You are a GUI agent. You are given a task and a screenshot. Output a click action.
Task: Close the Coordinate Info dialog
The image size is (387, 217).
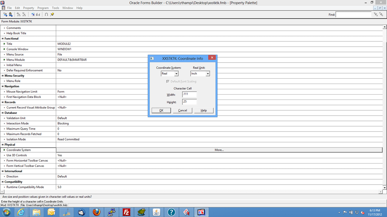212,58
